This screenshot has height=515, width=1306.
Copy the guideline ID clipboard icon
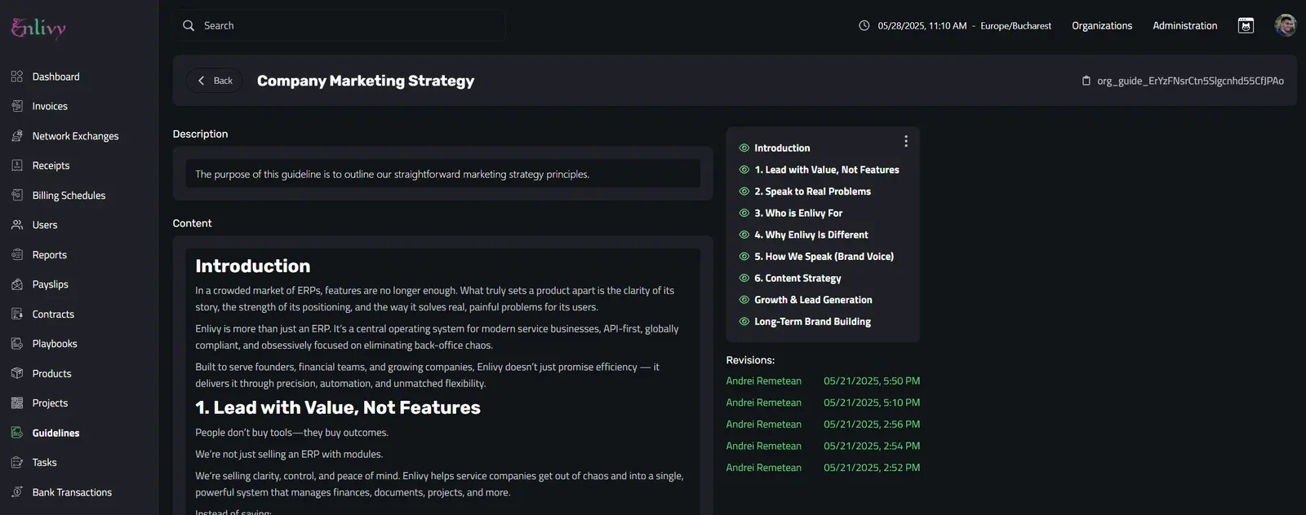pos(1086,81)
